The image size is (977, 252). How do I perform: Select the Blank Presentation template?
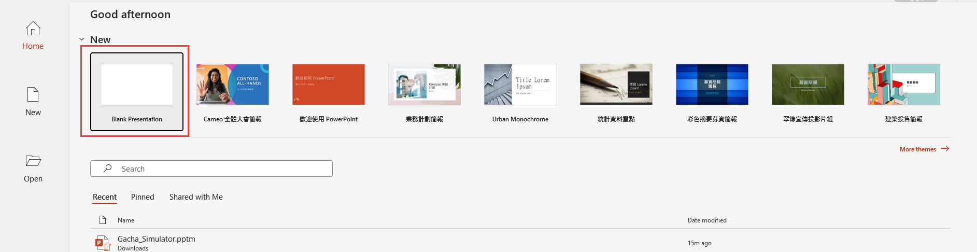coord(137,91)
